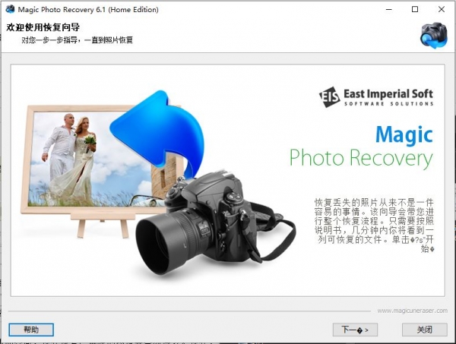This screenshot has height=344, width=456.
Task: Maximize the Magic Photo Recovery window
Action: [415, 10]
